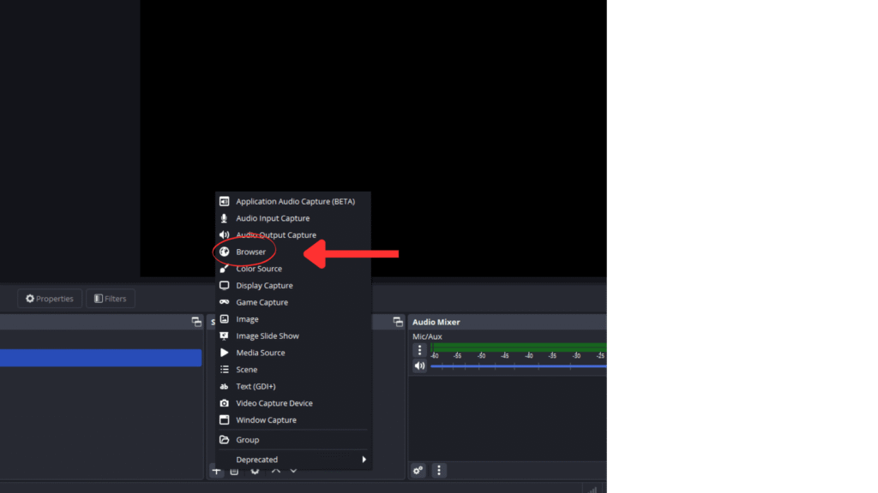Click the Display Capture monitor icon
Image resolution: width=878 pixels, height=493 pixels.
[224, 286]
